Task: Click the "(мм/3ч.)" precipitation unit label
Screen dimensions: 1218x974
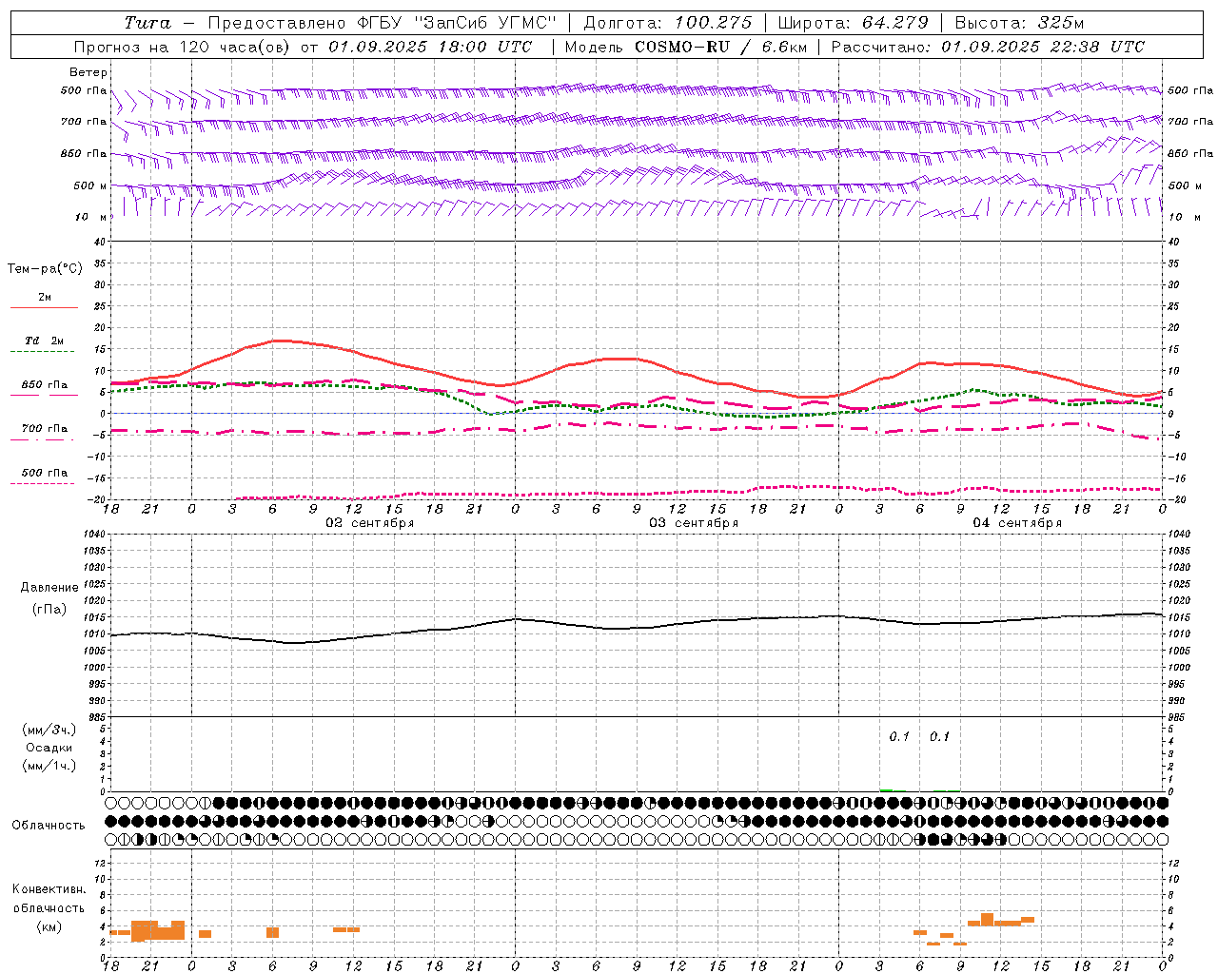Action: point(49,730)
